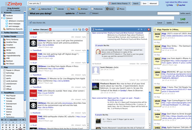Disable Auto Shorten URL checkbox

click(31, 23)
